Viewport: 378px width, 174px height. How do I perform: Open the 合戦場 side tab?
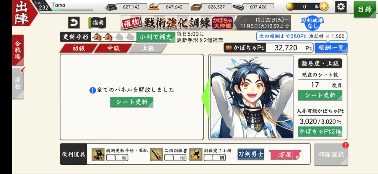(18, 50)
